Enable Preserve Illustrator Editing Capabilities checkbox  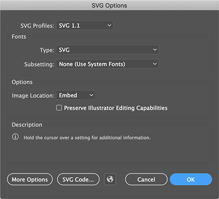click(59, 108)
